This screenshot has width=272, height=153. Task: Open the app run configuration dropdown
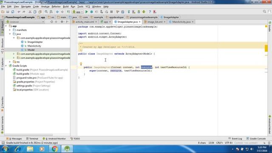[x=78, y=12]
